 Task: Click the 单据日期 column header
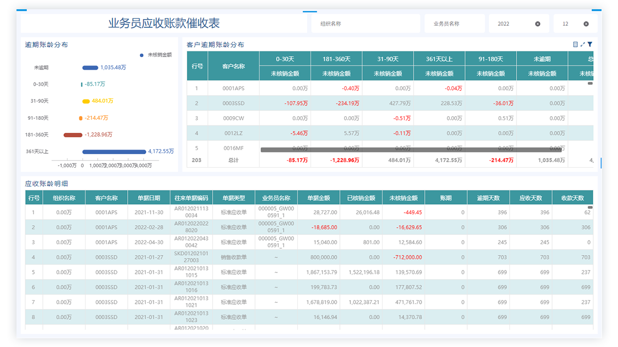(x=149, y=198)
